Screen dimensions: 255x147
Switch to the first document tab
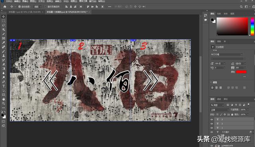[x=25, y=12]
